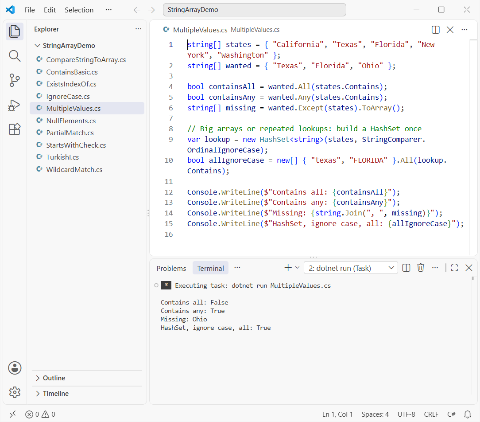Open the Search view in activity bar

point(14,56)
